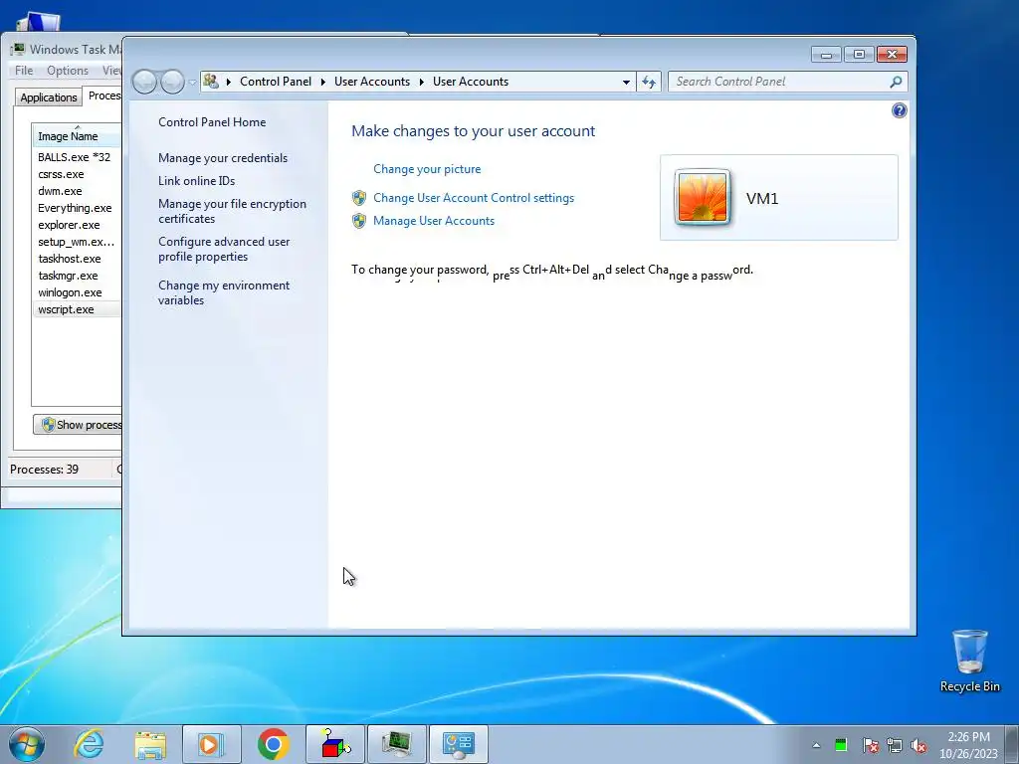
Task: Open the Action Center flag tray icon
Action: click(x=870, y=745)
